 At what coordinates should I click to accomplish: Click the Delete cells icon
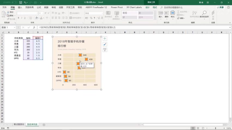tap(166, 14)
